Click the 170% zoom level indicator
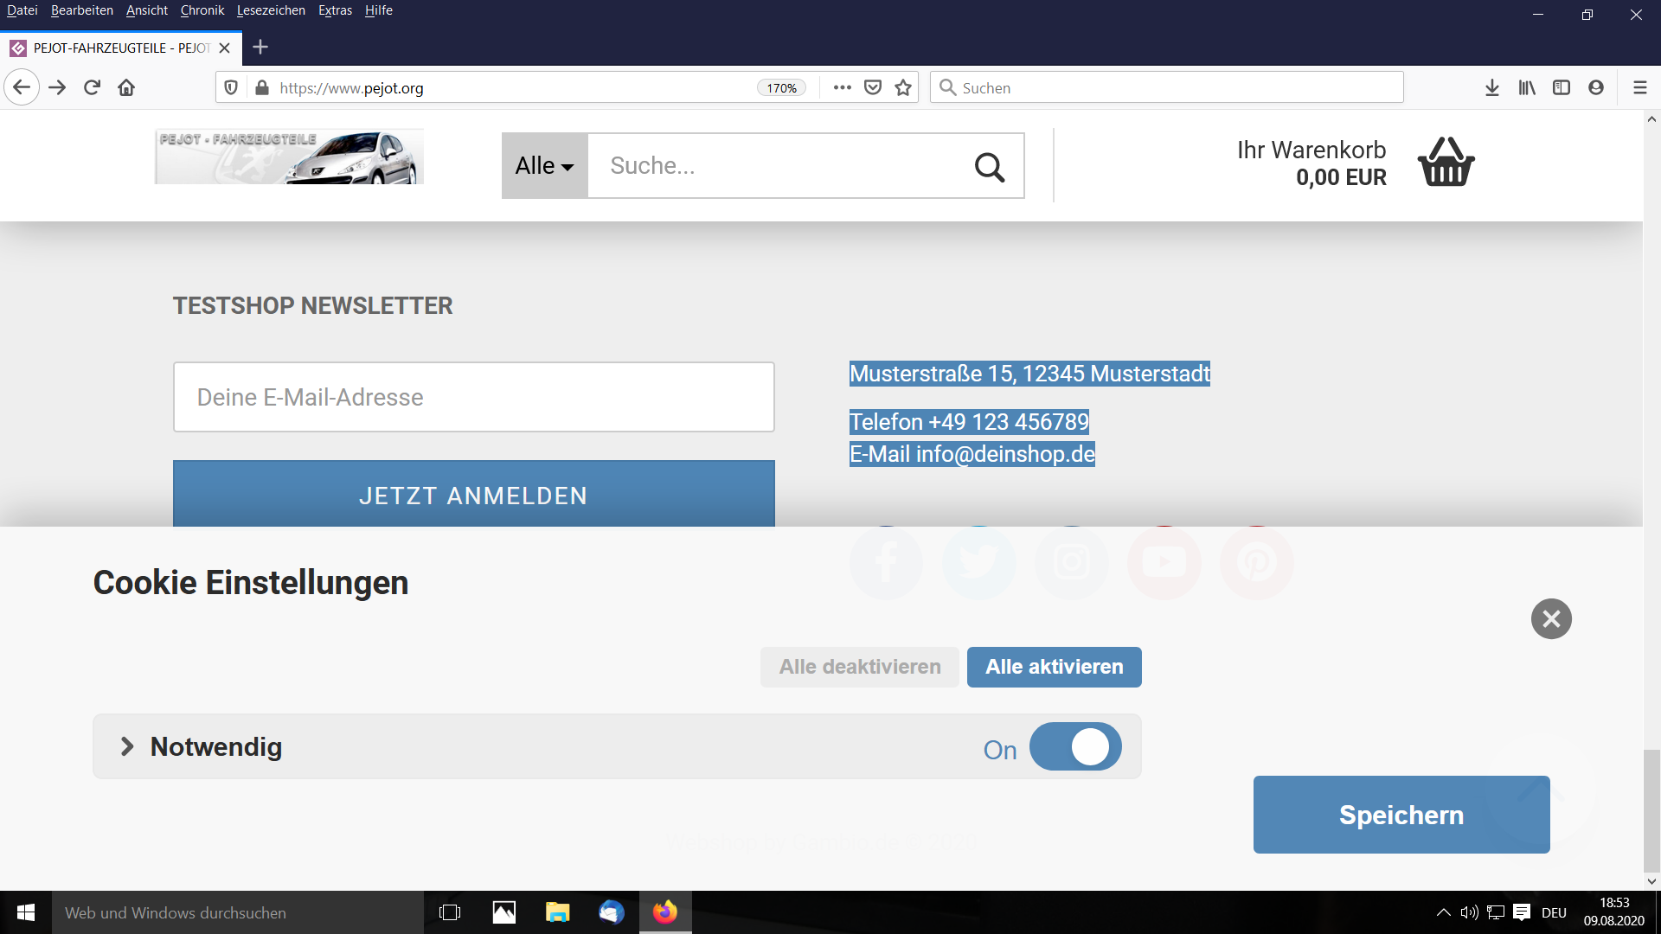This screenshot has width=1661, height=934. (781, 88)
